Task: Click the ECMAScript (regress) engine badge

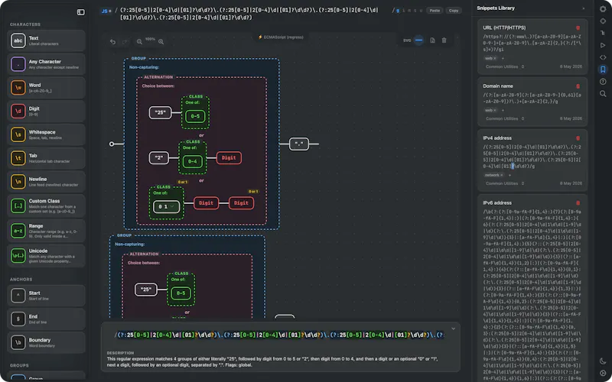Action: [281, 37]
